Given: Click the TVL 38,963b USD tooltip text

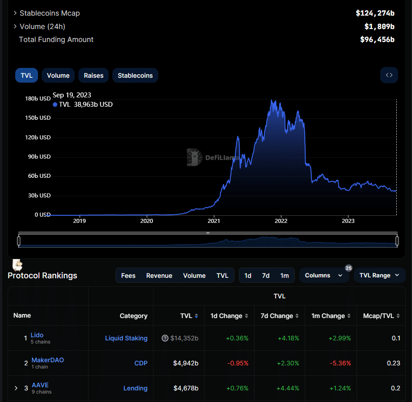Looking at the screenshot, I should tap(85, 105).
